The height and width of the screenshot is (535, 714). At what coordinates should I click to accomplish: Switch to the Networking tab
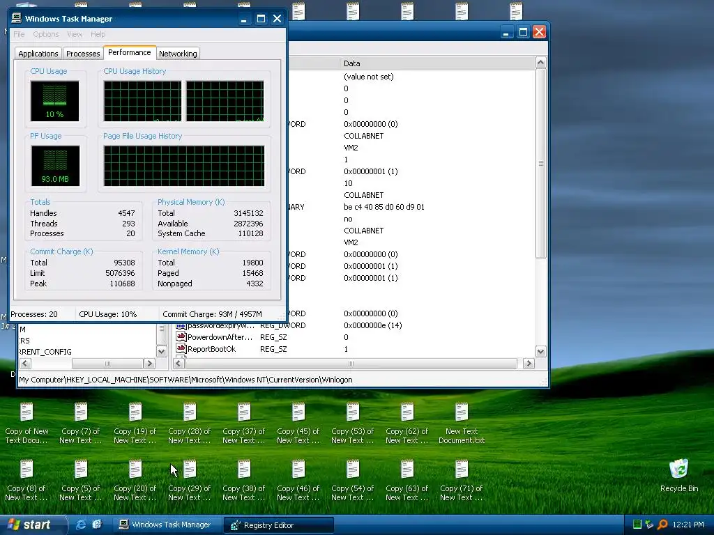point(178,53)
